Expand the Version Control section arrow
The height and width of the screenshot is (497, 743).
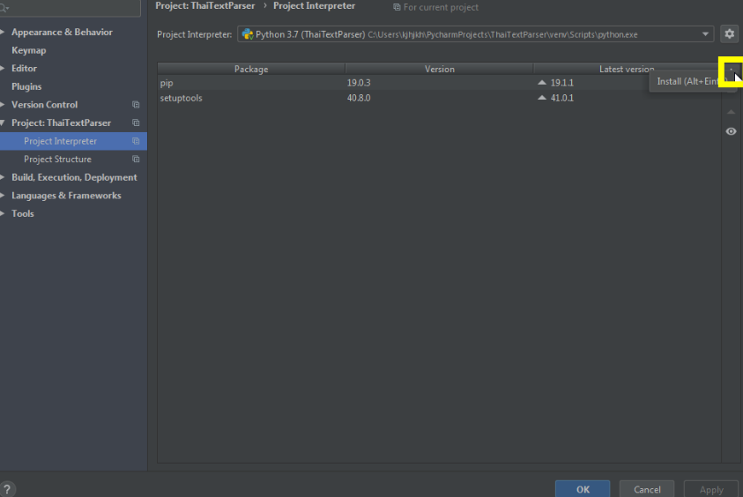(3, 105)
